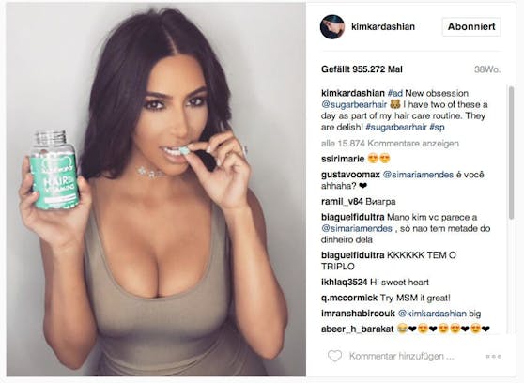
Task: Click the main post photo
Action: coord(156,190)
